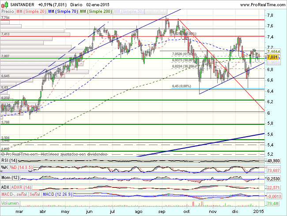This screenshot has height=216, width=287.
Task: Click the 5,788 support level label
Action: click(x=5, y=122)
